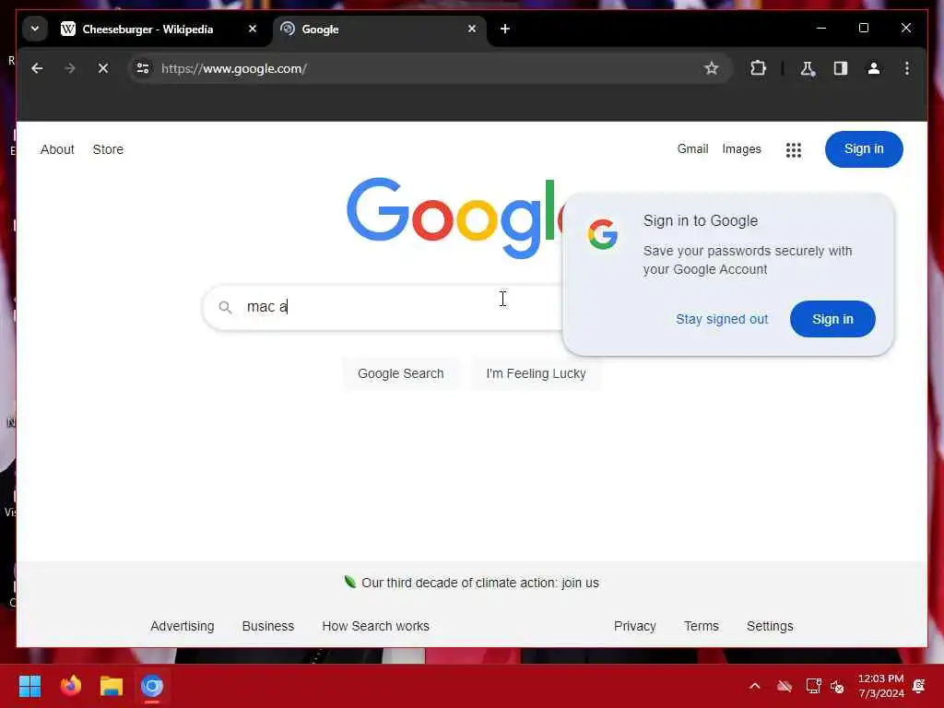Image resolution: width=944 pixels, height=708 pixels.
Task: Open Advertising footer link
Action: pos(183,626)
